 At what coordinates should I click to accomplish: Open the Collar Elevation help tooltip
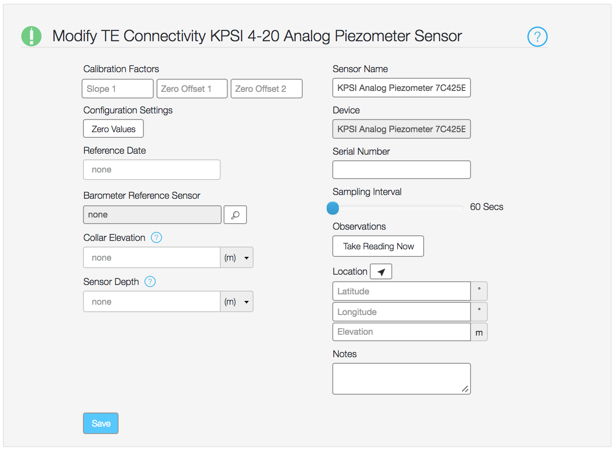[156, 238]
